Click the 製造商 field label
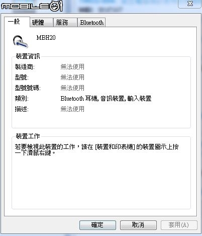Viewport: 202px width, 236px height. click(x=25, y=67)
